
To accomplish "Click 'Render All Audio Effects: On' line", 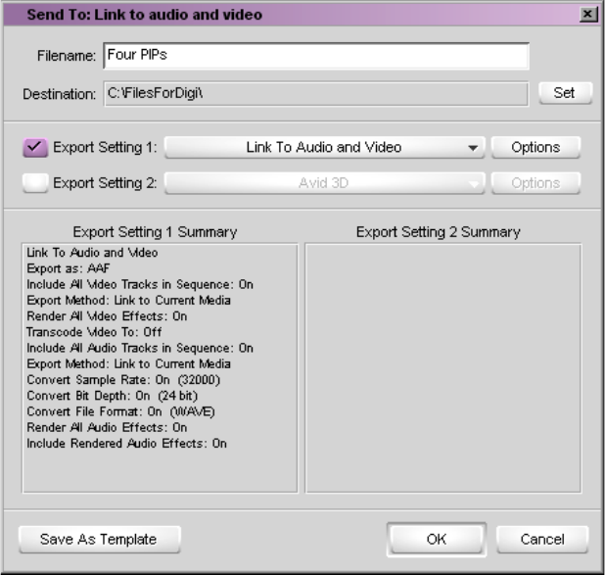I will click(x=107, y=427).
